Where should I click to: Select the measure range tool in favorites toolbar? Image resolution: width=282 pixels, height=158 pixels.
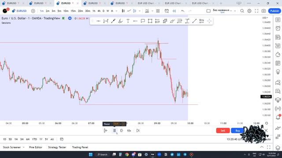click(x=106, y=21)
